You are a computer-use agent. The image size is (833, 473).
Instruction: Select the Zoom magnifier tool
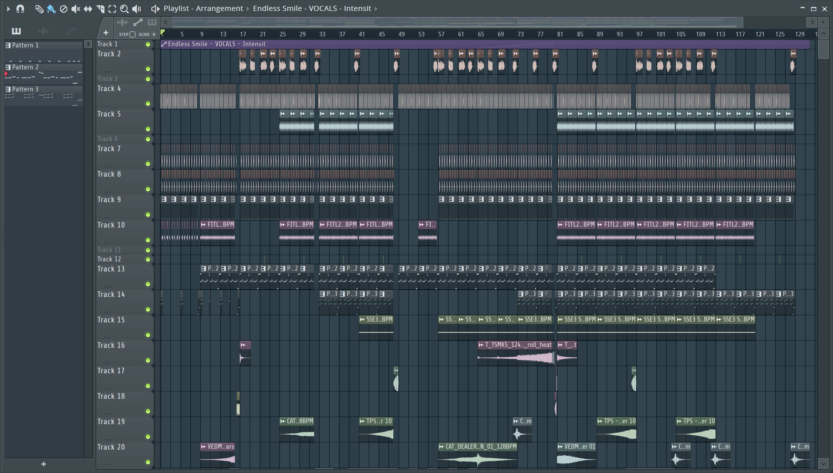tap(124, 9)
